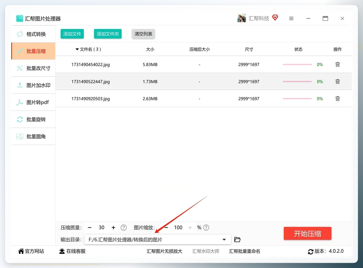Click progress bar of 1731490522447.jpg
The image size is (363, 268).
[x=297, y=82]
